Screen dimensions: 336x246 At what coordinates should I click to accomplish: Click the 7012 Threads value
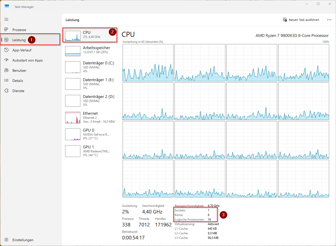[144, 225]
